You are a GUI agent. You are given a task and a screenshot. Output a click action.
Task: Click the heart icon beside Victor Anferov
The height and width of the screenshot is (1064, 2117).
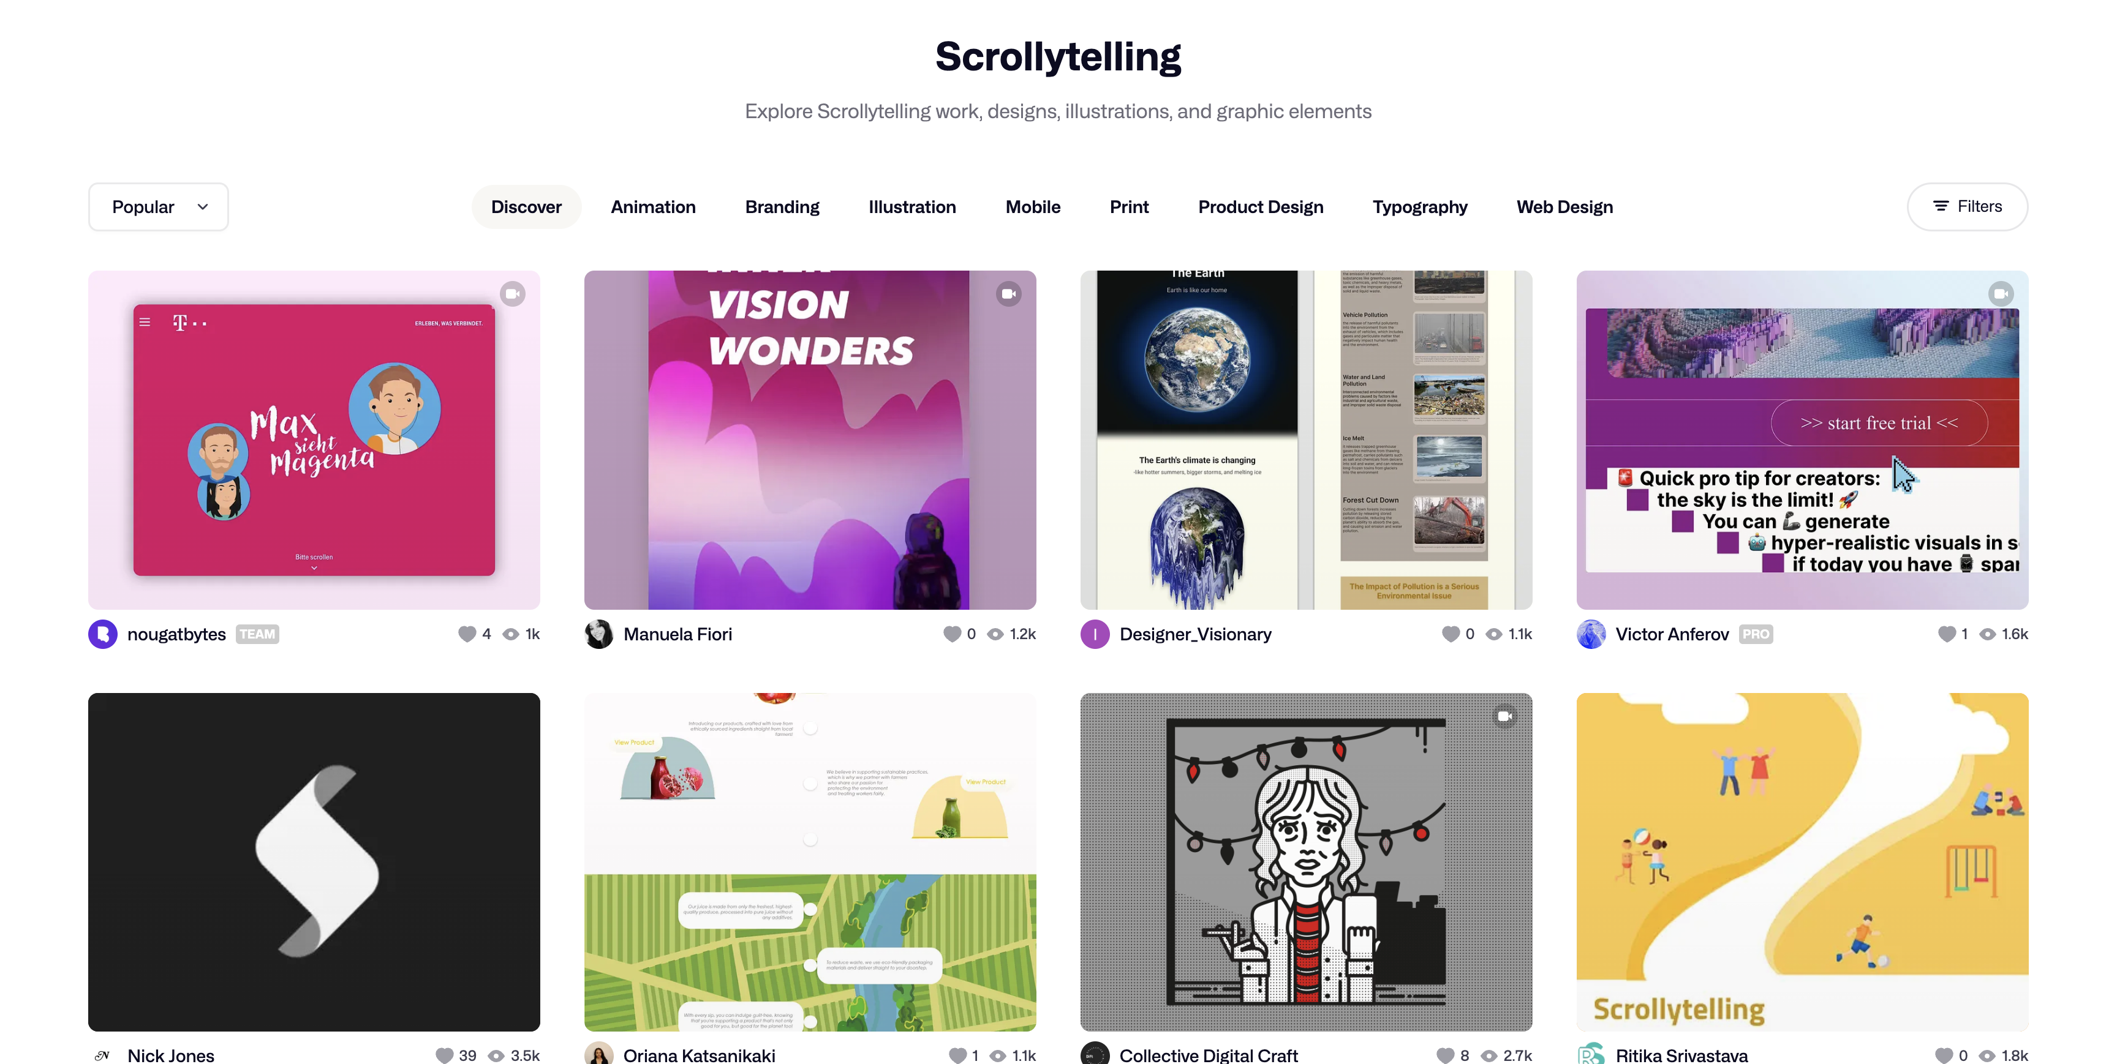click(x=1946, y=634)
